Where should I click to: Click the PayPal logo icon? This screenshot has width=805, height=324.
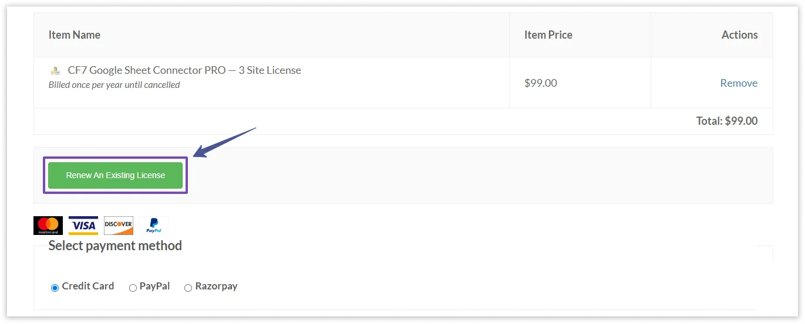coord(153,226)
